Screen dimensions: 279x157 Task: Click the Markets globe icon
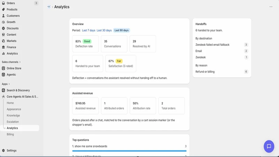pyautogui.click(x=3, y=41)
